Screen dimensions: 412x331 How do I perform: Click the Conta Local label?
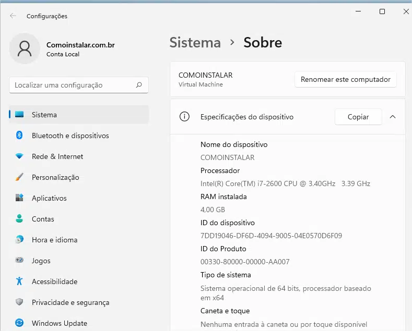pos(63,54)
